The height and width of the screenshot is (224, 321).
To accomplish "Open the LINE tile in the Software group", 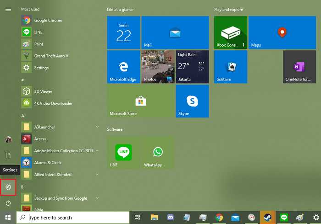I will pyautogui.click(x=123, y=153).
